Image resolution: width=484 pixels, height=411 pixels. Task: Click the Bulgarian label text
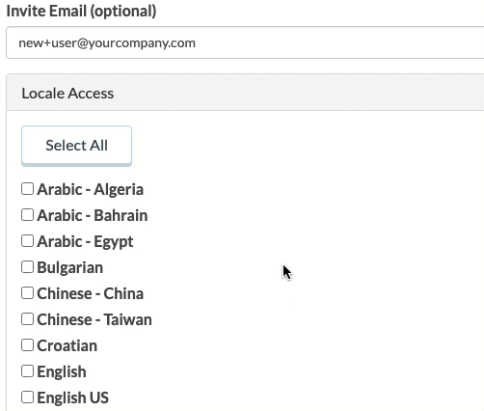pos(70,268)
